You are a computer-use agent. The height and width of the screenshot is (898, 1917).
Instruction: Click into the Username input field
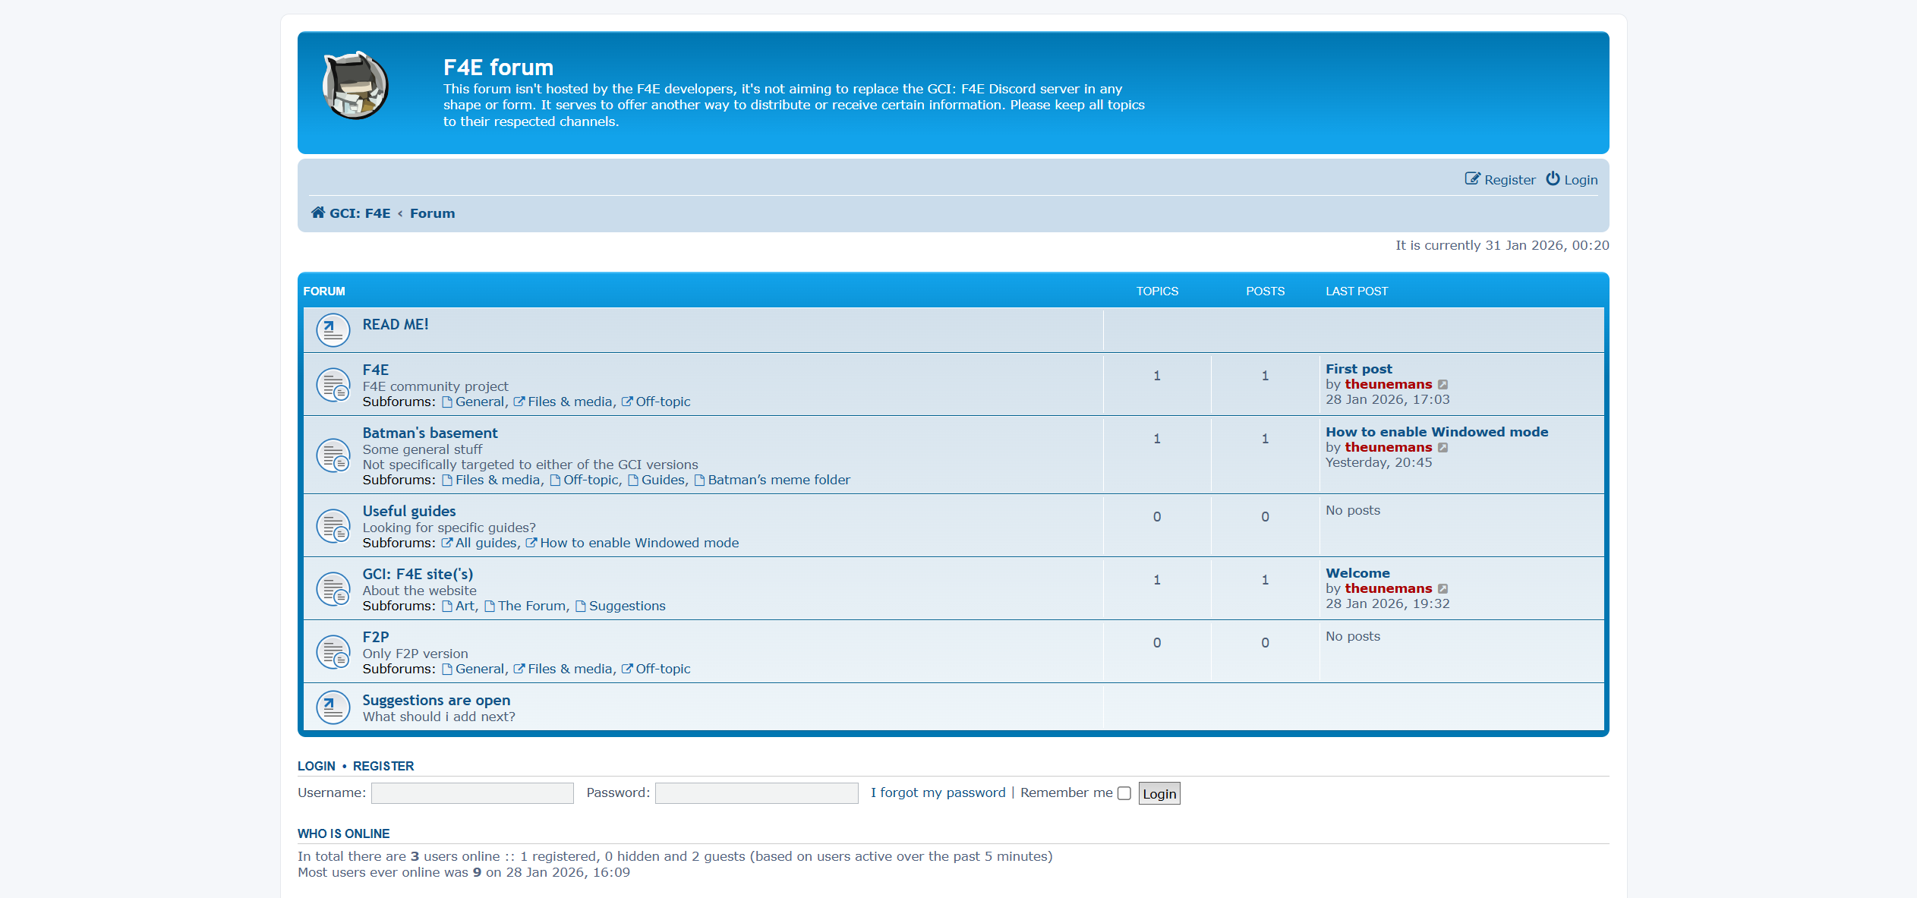tap(472, 793)
